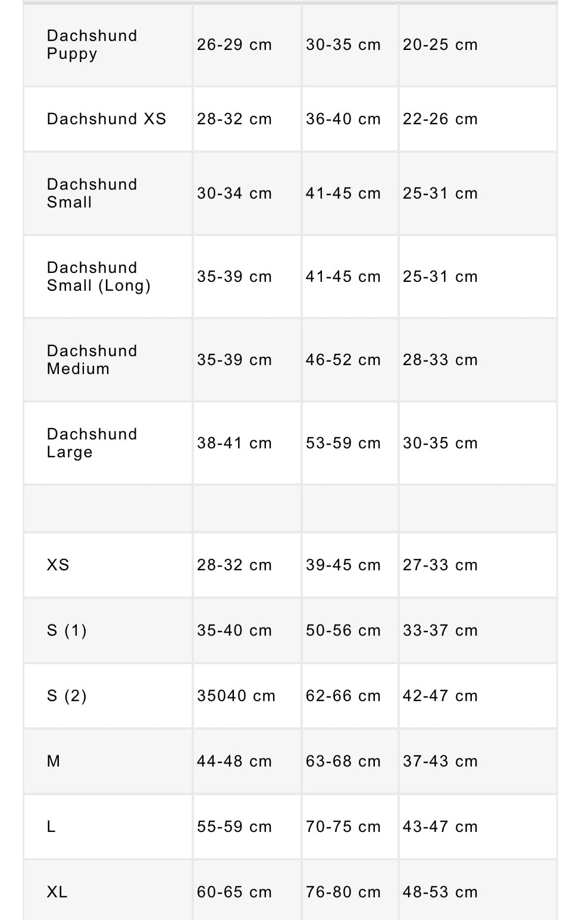Click the 35040 cm typo cell
The width and height of the screenshot is (573, 920).
[x=236, y=696]
